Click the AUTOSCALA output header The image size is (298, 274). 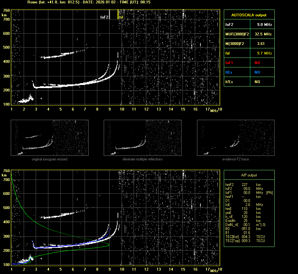[249, 15]
